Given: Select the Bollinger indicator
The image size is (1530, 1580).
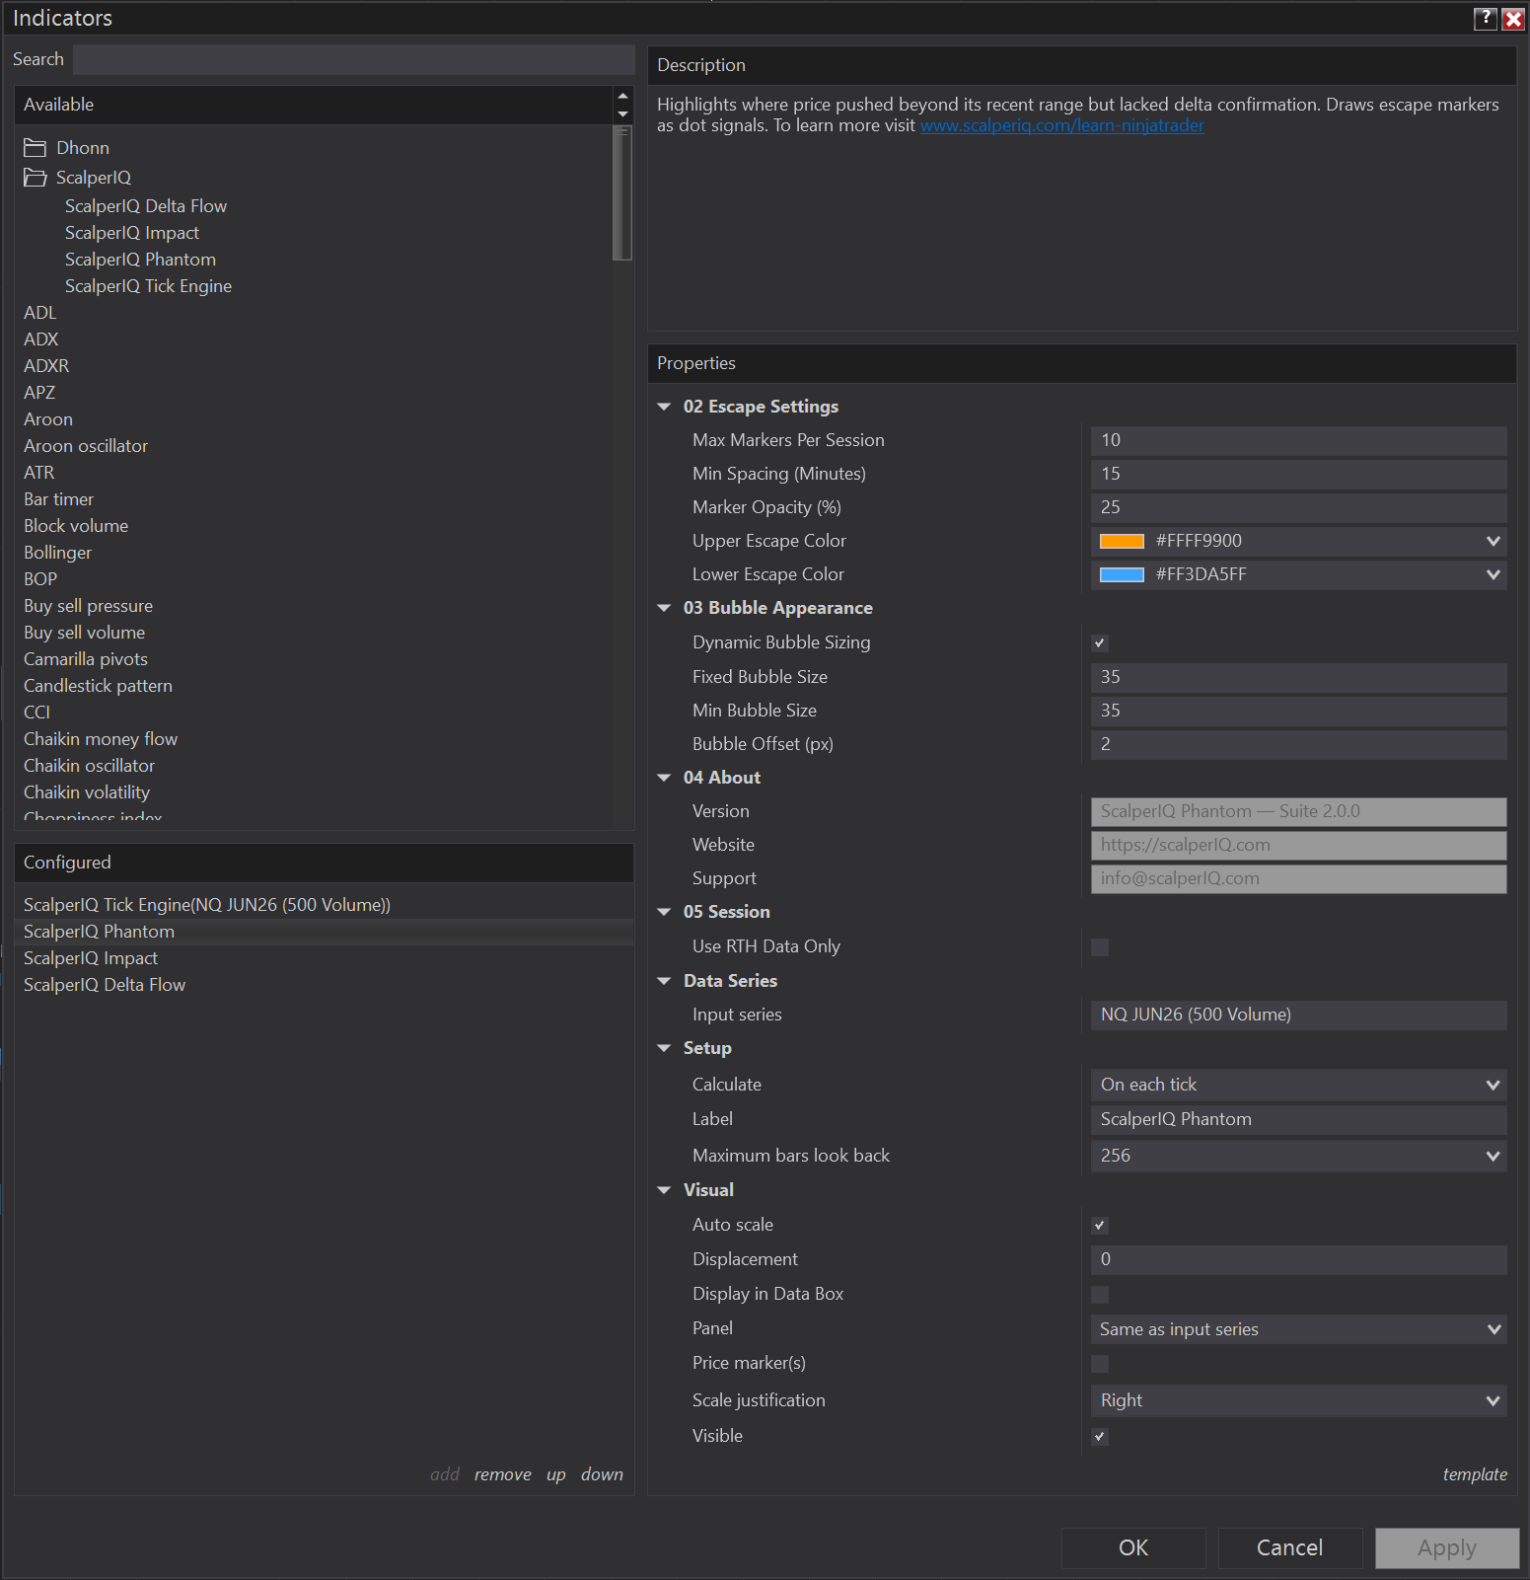Looking at the screenshot, I should point(57,553).
